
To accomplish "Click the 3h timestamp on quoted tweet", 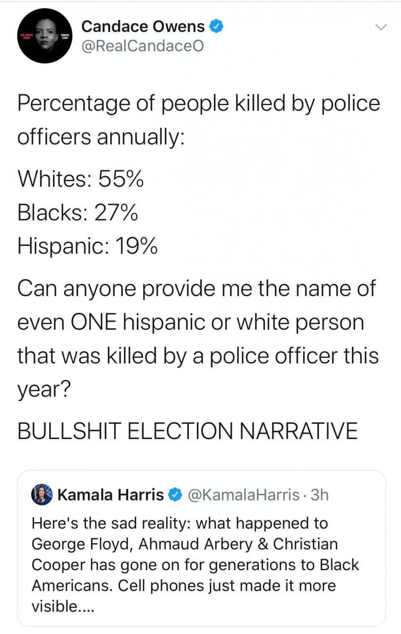I will click(319, 495).
